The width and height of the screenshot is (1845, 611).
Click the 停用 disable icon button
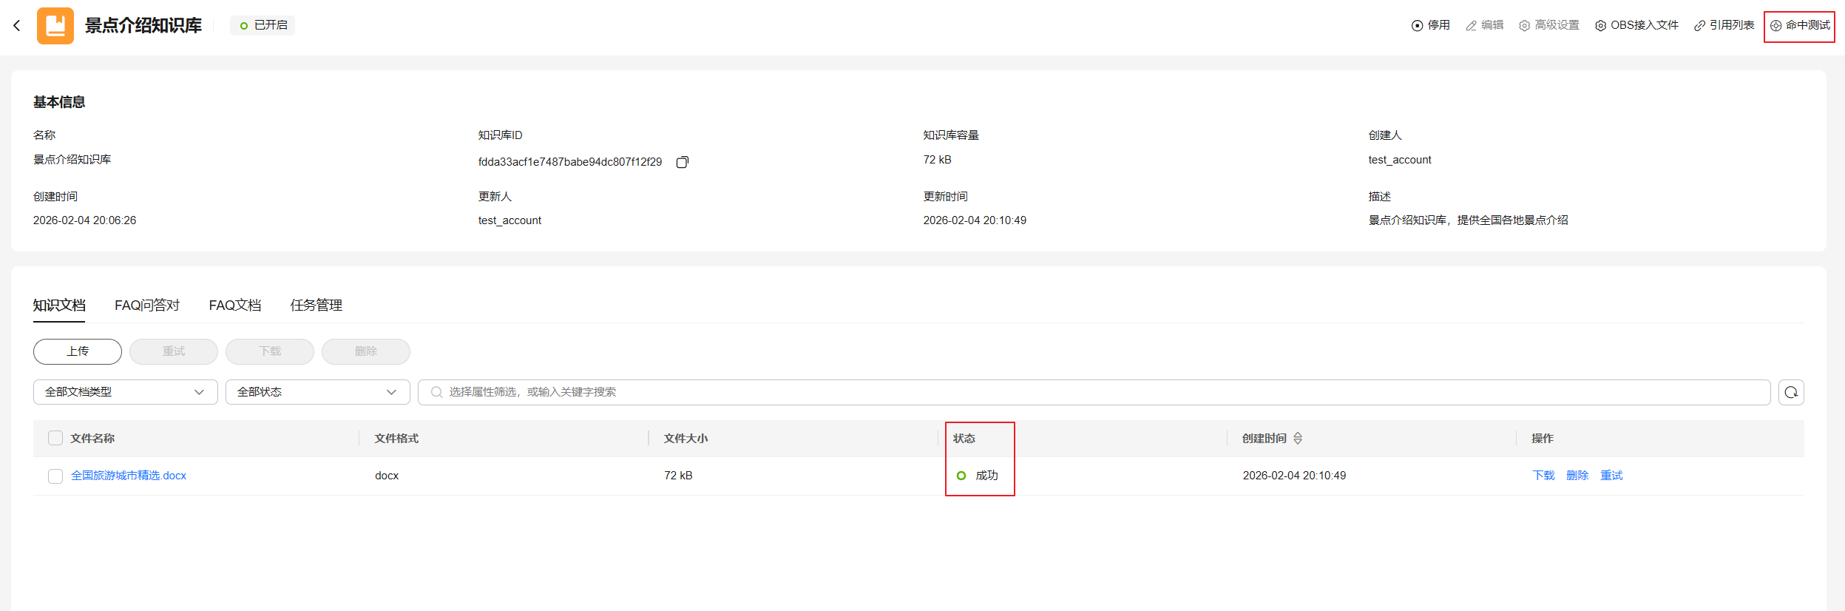click(x=1430, y=26)
